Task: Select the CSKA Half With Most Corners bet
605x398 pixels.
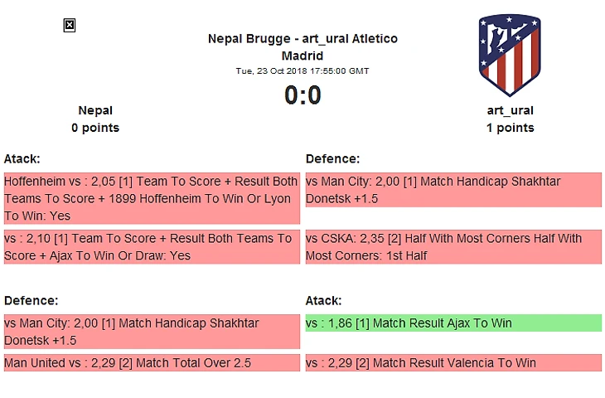Action: point(453,247)
